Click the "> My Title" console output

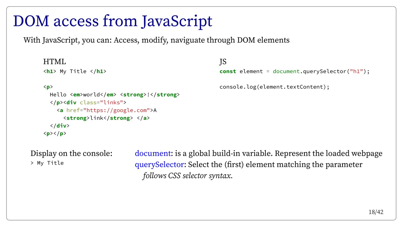tap(47, 163)
